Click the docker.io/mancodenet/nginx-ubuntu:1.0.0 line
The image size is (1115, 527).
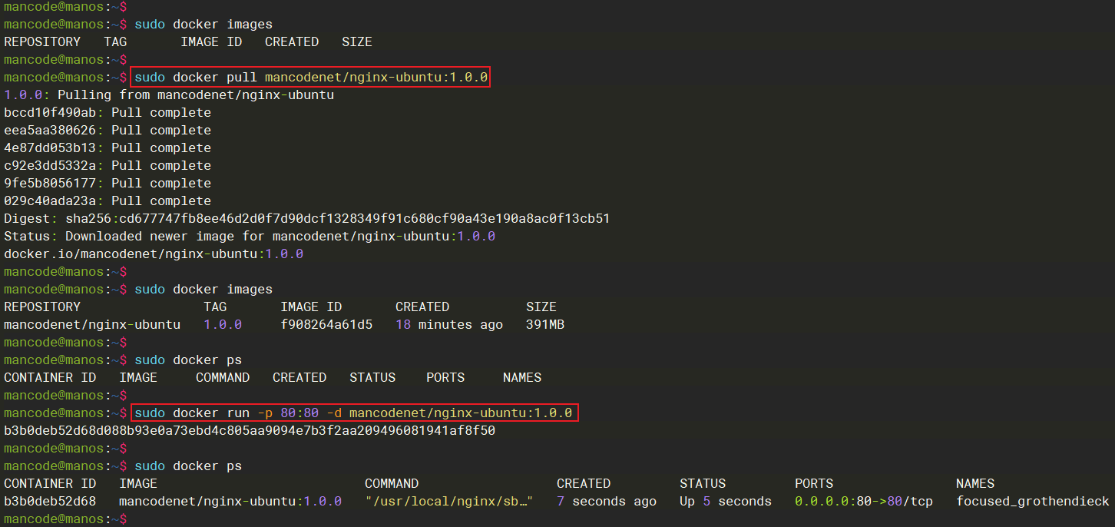154,254
